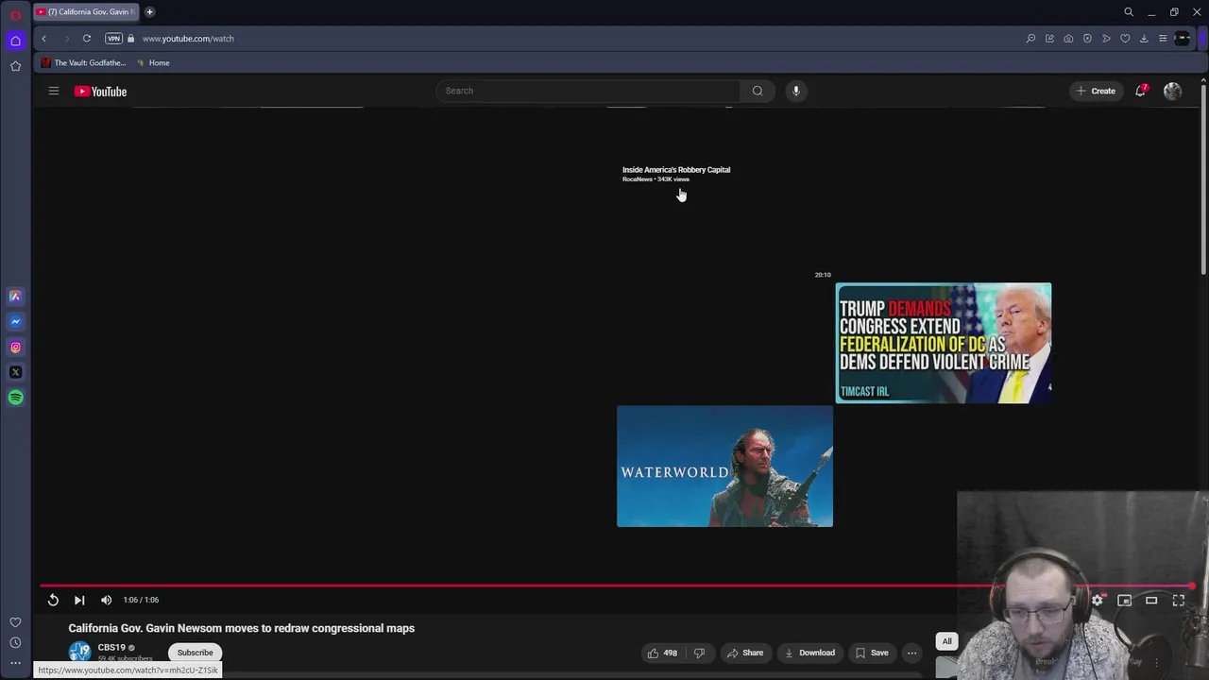Add page to bookmarks heart icon
The height and width of the screenshot is (680, 1209).
(x=1125, y=39)
